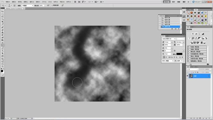This screenshot has height=120, width=213.
Task: Select the Pen tool
Action: [3, 48]
